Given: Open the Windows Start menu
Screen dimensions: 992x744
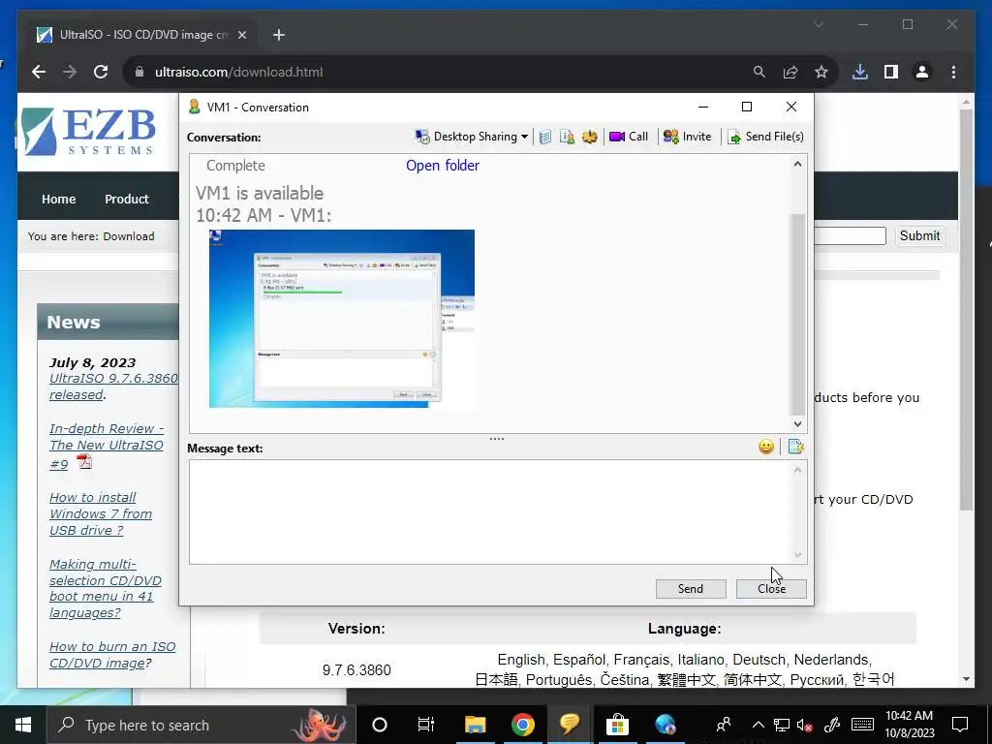Looking at the screenshot, I should point(23,725).
